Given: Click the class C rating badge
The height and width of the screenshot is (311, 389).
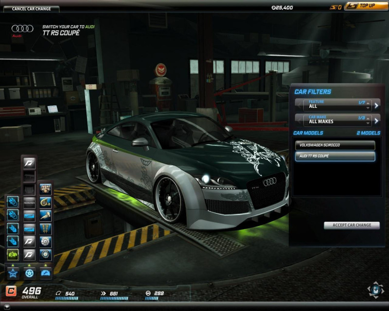Looking at the screenshot, I should (11, 291).
